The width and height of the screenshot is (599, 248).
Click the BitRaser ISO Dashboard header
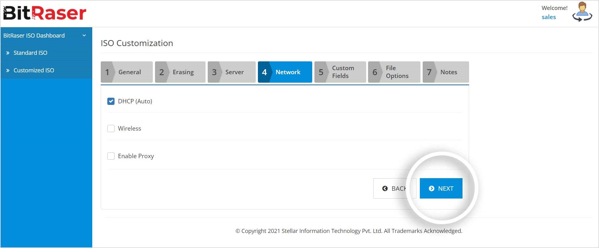click(x=46, y=35)
